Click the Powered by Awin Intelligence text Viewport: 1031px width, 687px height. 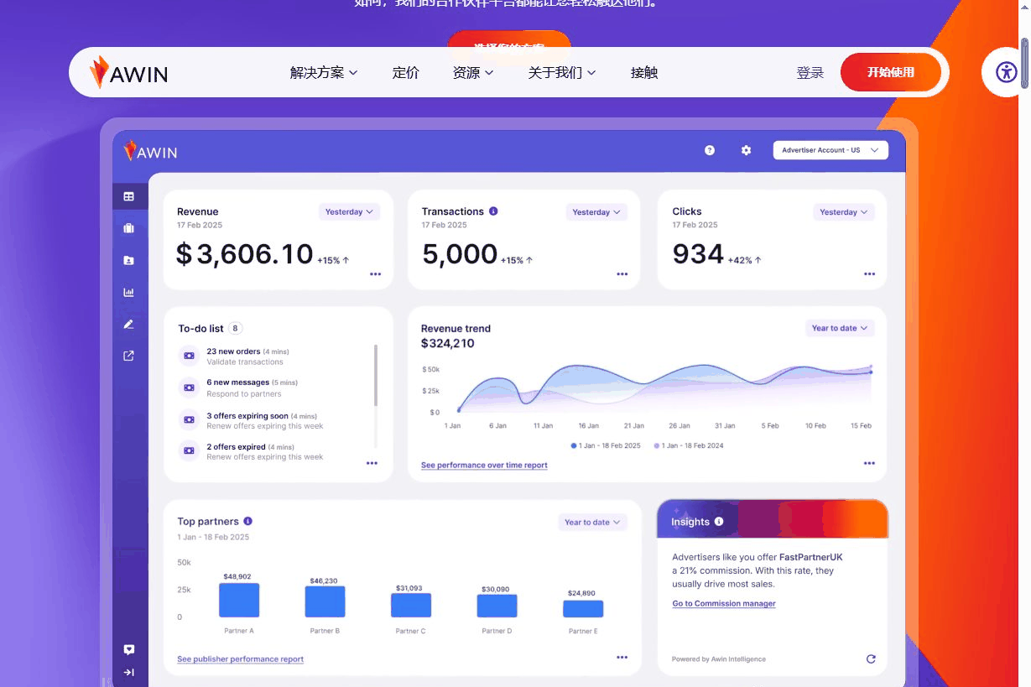coord(719,659)
